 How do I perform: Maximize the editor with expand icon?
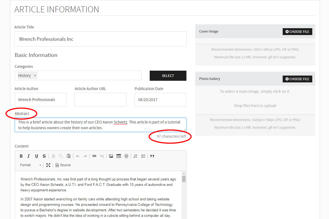pos(48,165)
